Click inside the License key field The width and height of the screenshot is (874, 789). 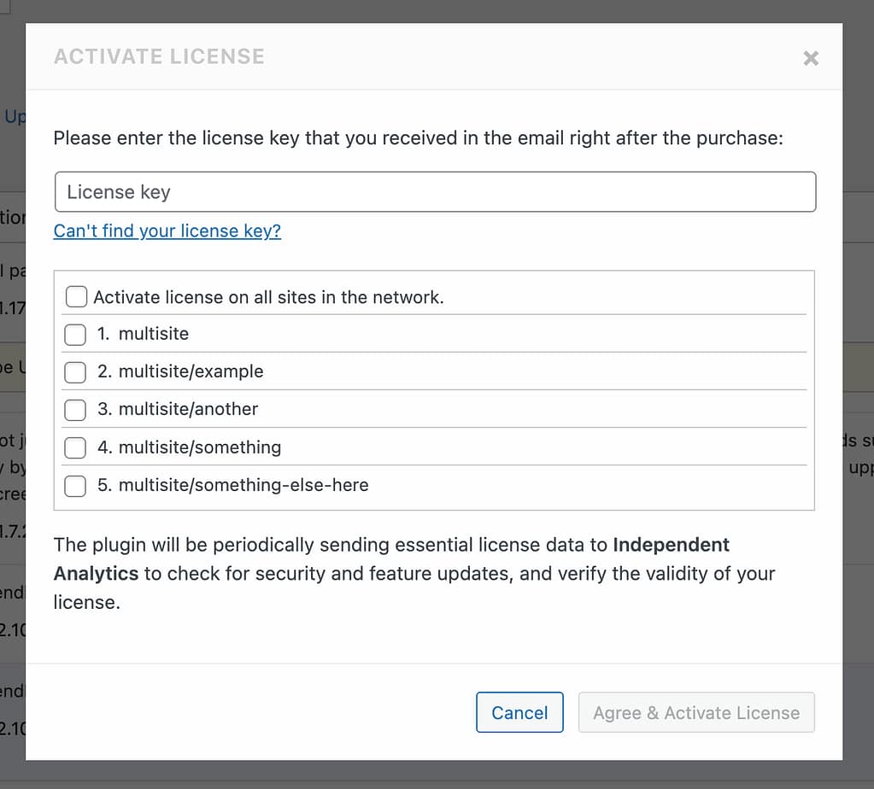pos(435,192)
